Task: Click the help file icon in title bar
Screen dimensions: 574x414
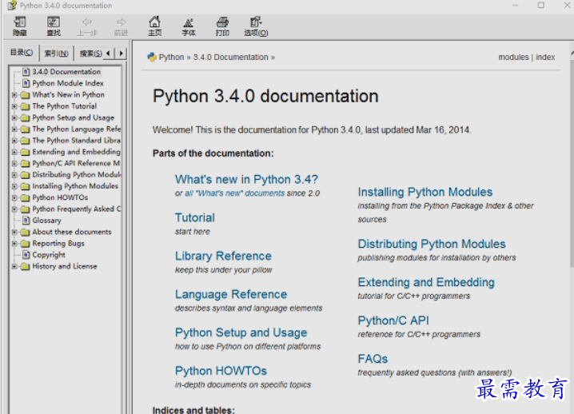Action: 12,6
